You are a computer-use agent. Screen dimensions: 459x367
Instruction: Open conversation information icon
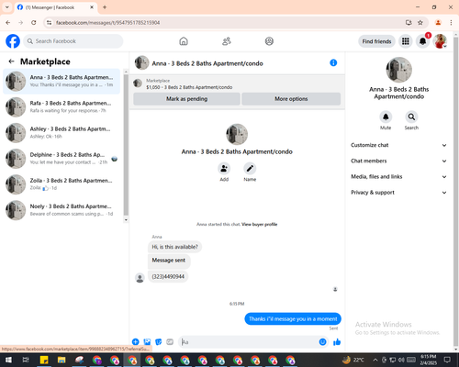point(333,63)
